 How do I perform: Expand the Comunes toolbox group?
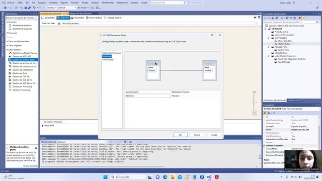(7, 33)
